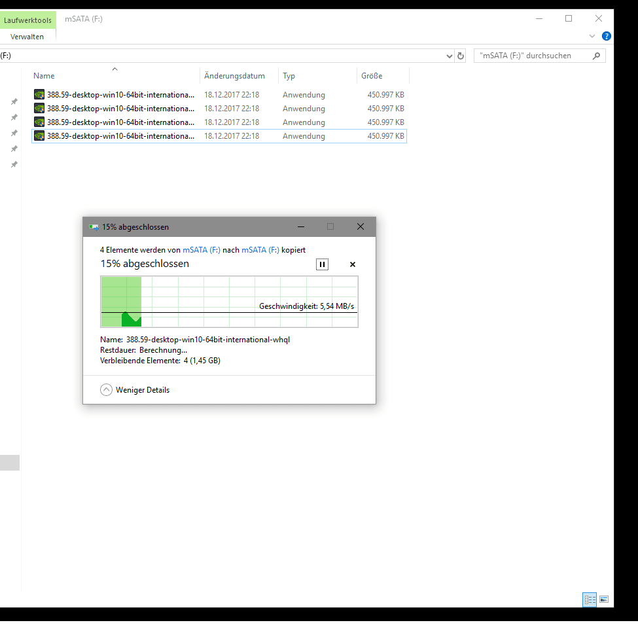Click the search magnifier icon
Screen dimensions: 638x627
[x=597, y=56]
